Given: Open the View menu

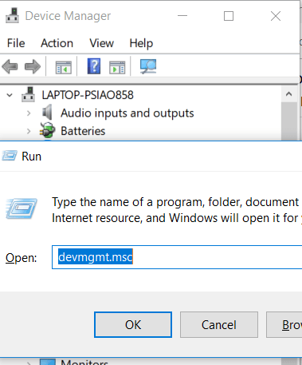Looking at the screenshot, I should pos(102,43).
